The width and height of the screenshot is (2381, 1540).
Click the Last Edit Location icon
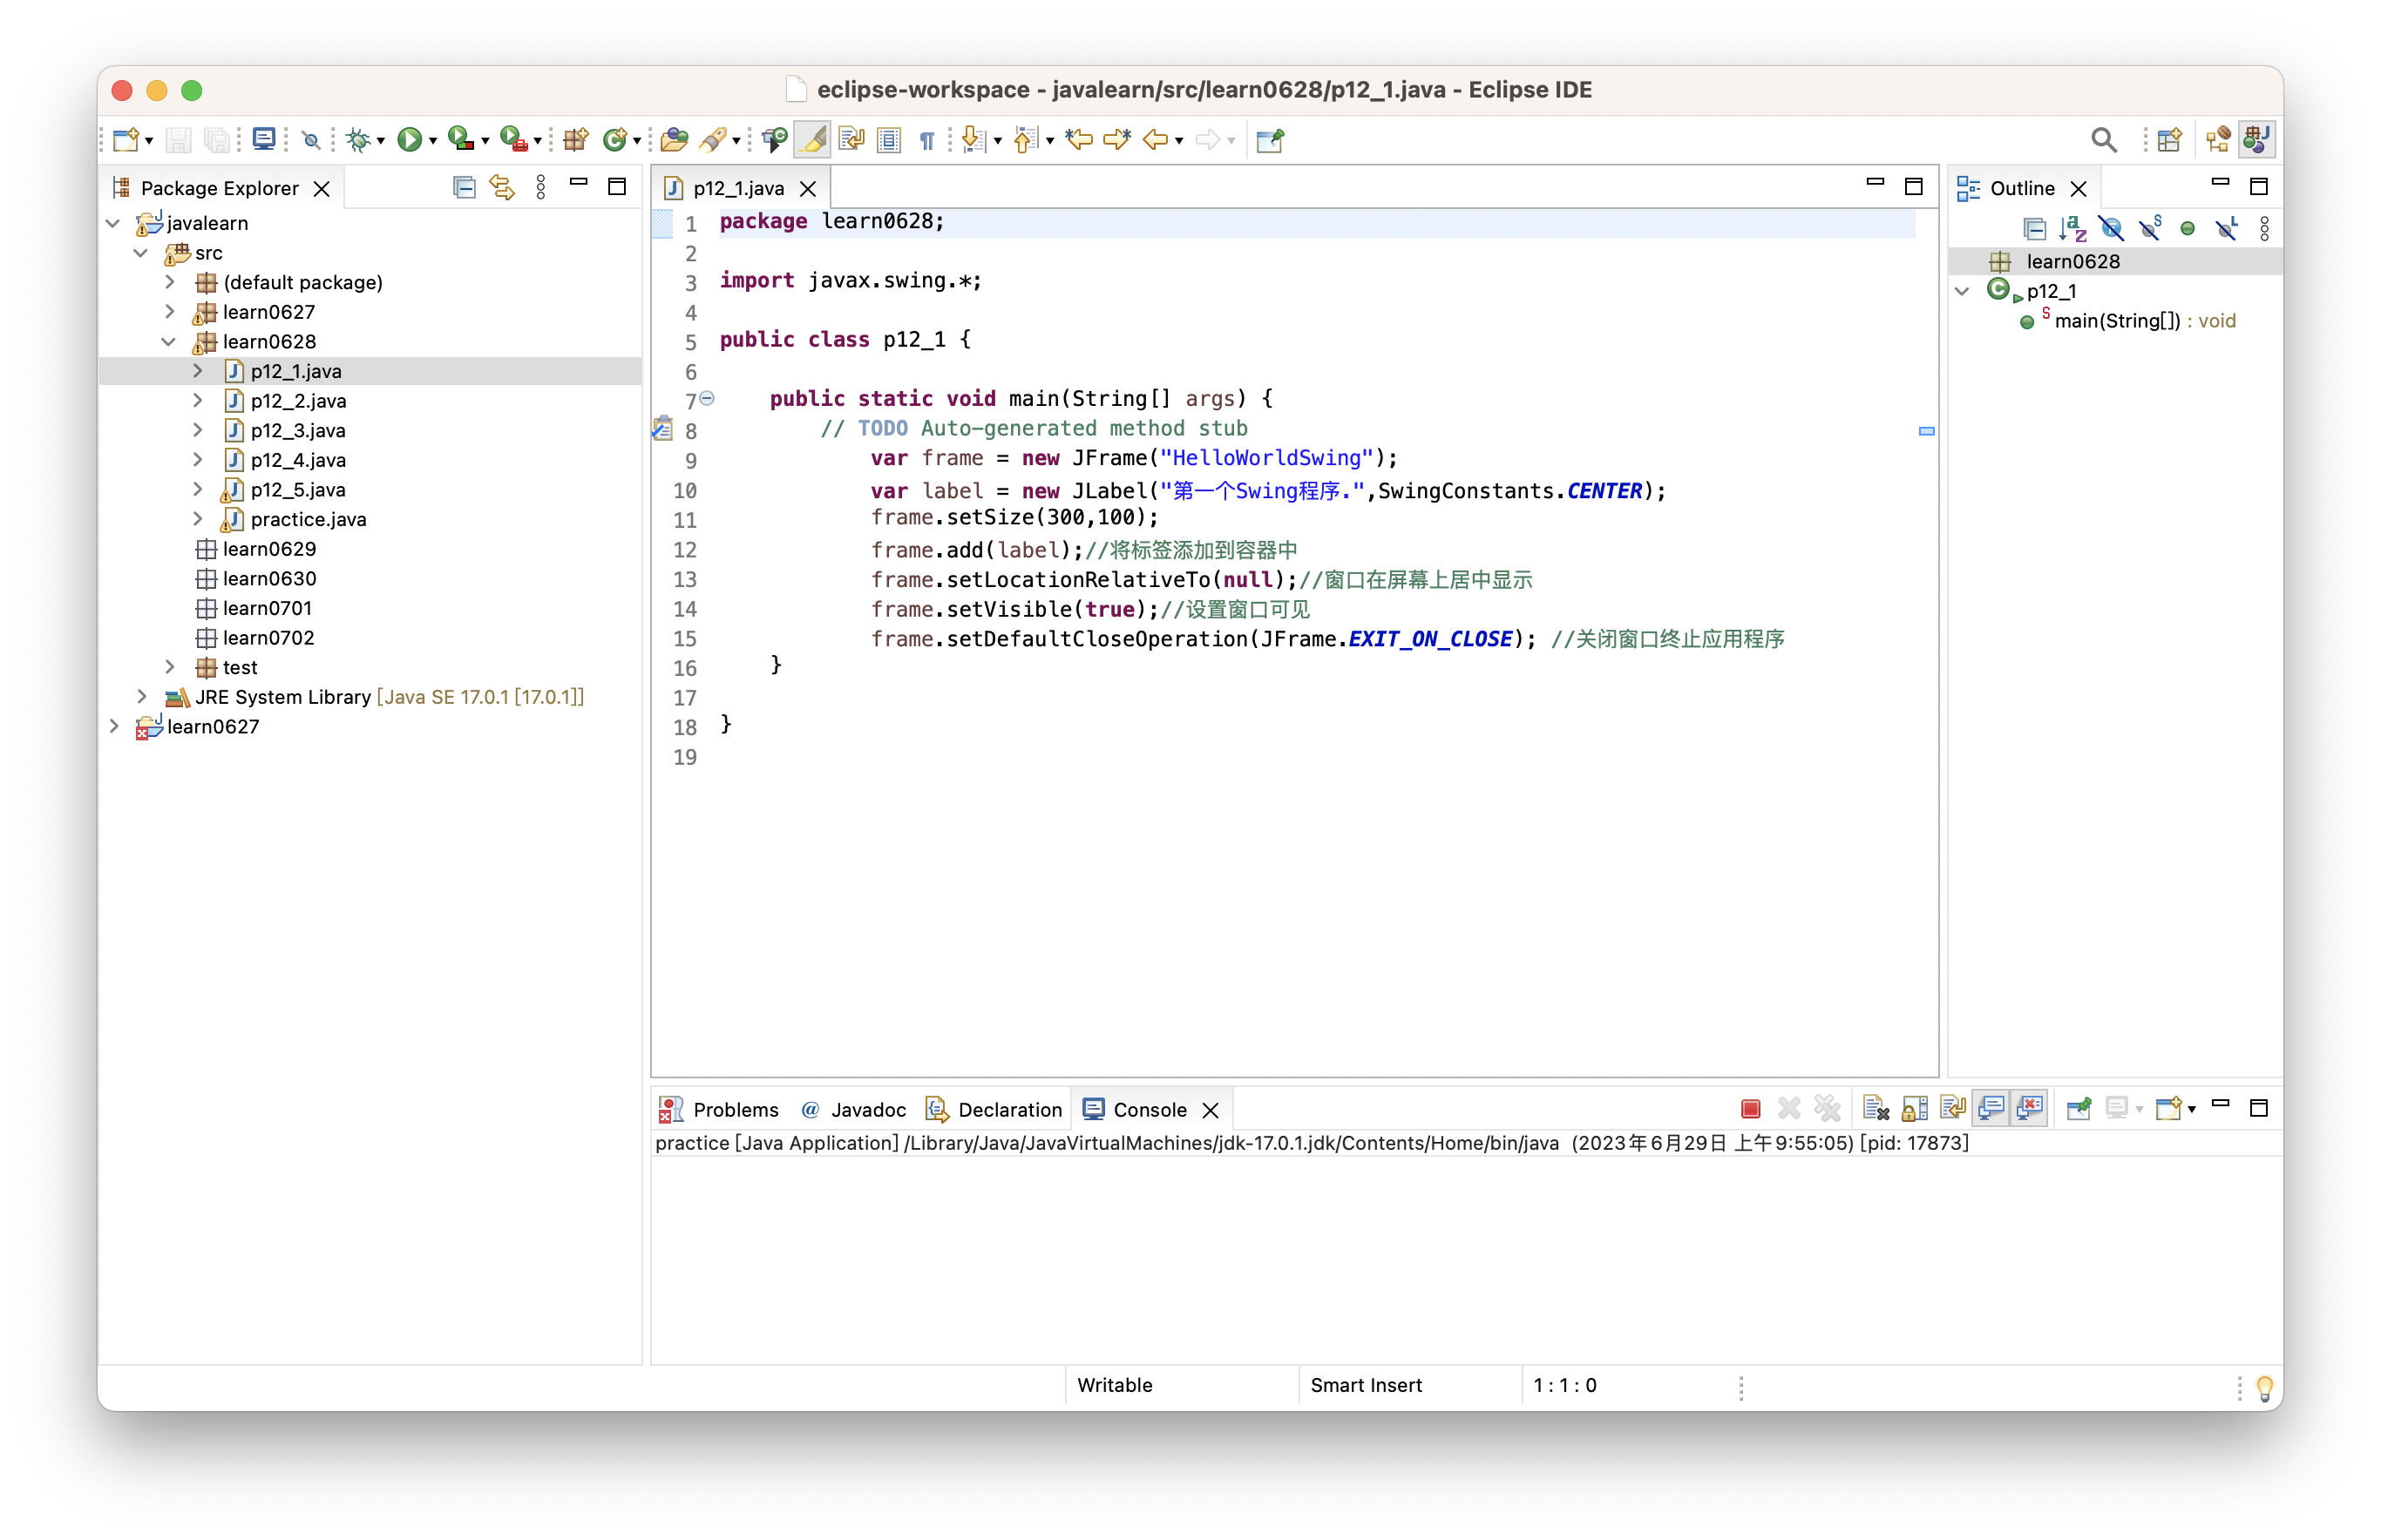tap(1080, 140)
